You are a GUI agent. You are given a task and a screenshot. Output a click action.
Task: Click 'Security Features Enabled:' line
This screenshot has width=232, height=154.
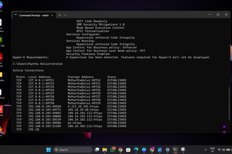point(88,54)
